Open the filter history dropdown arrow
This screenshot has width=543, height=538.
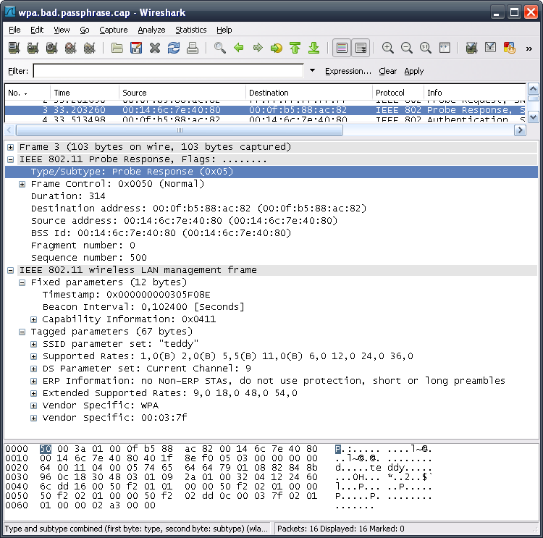coord(312,71)
